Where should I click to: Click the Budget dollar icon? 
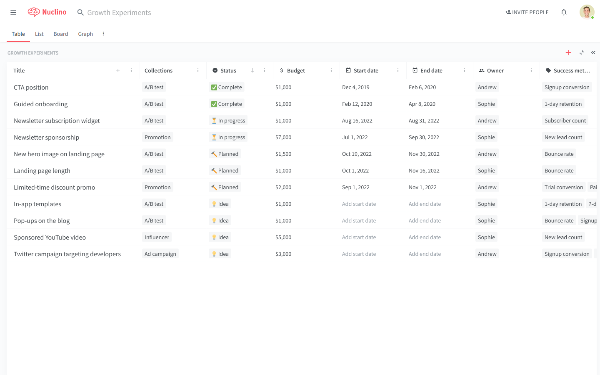[282, 70]
